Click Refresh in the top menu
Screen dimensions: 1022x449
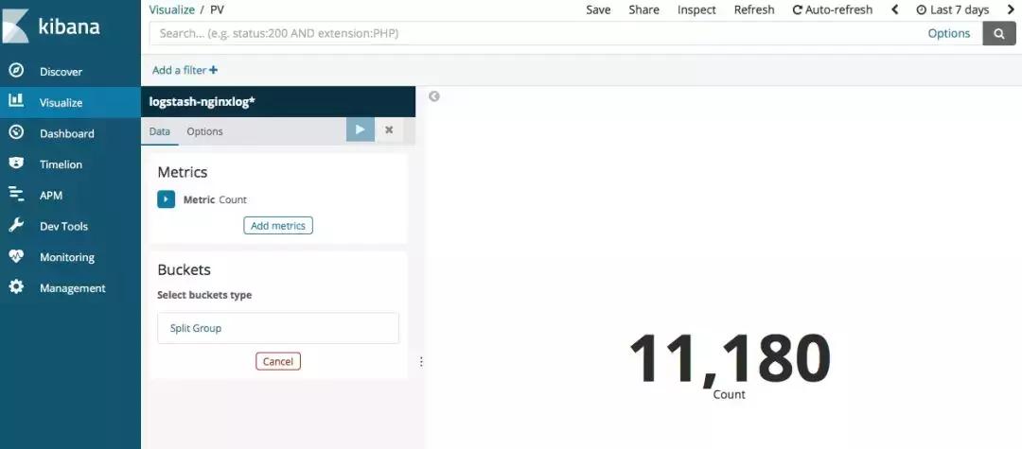point(754,9)
